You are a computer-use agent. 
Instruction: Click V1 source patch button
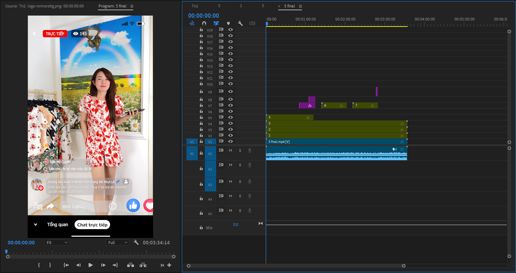click(192, 142)
